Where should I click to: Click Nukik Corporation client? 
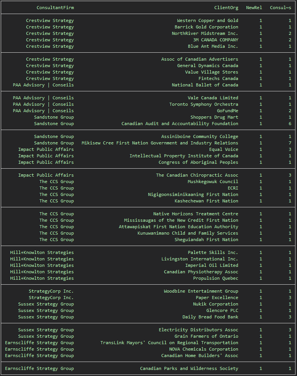point(216,304)
